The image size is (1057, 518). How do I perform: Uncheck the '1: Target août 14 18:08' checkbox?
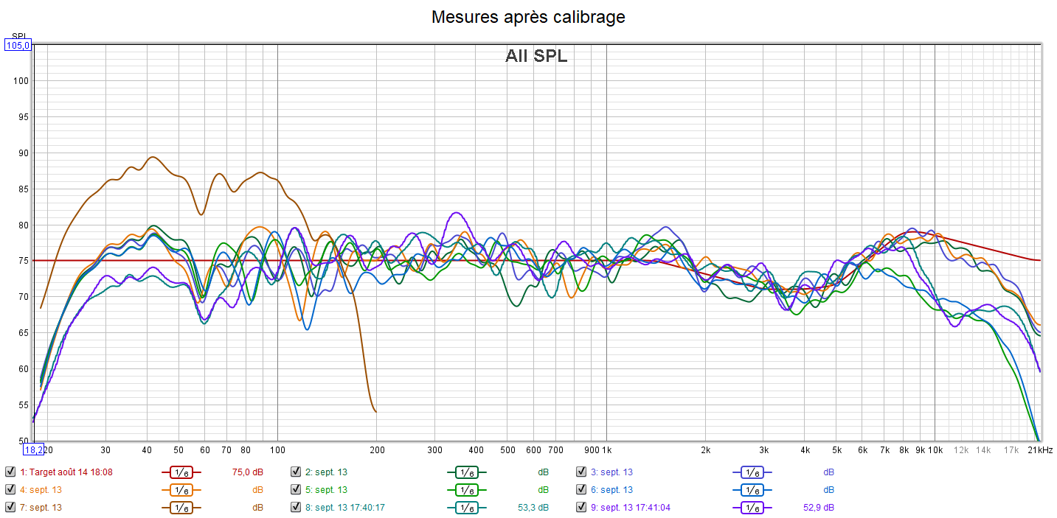pos(10,472)
